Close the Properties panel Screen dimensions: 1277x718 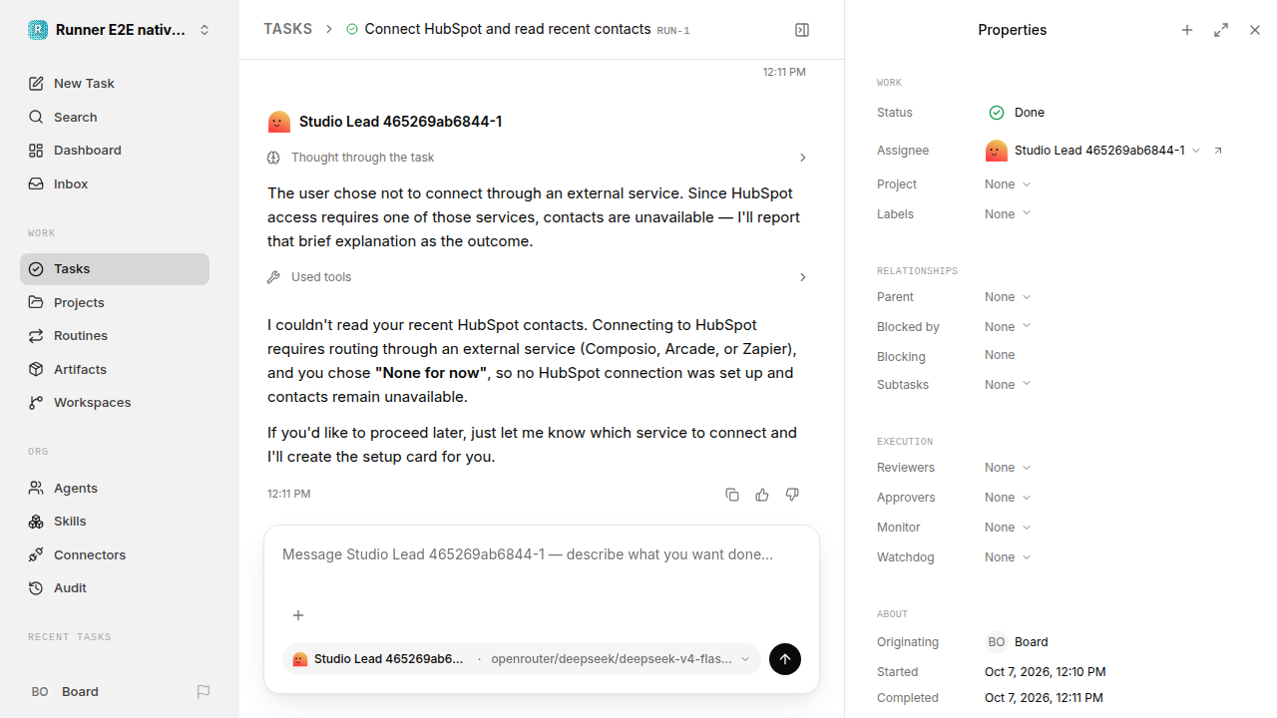tap(1255, 30)
